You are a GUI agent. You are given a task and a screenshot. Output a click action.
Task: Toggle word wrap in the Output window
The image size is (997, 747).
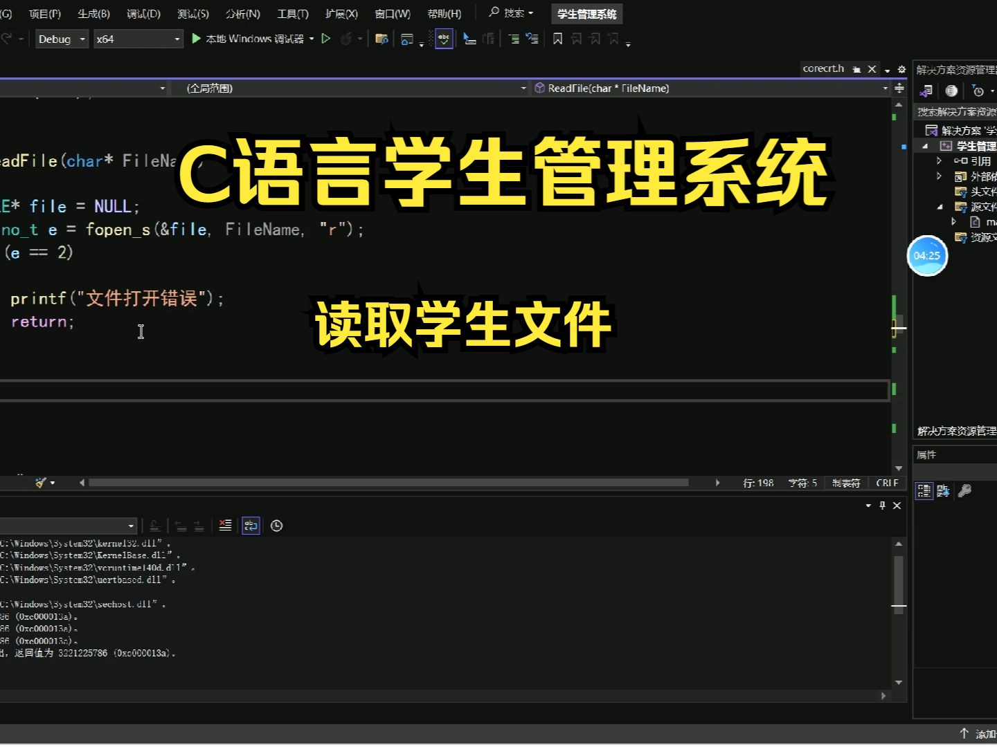(251, 526)
